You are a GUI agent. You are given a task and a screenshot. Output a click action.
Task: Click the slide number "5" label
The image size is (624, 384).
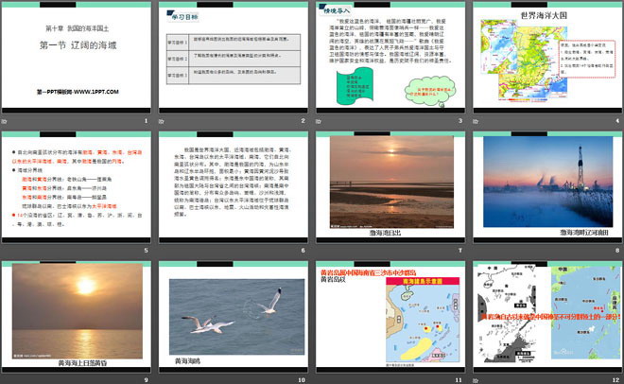[146, 251]
